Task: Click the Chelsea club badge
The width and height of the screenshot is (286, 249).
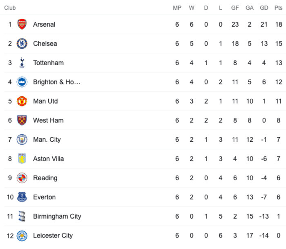Action: tap(22, 43)
